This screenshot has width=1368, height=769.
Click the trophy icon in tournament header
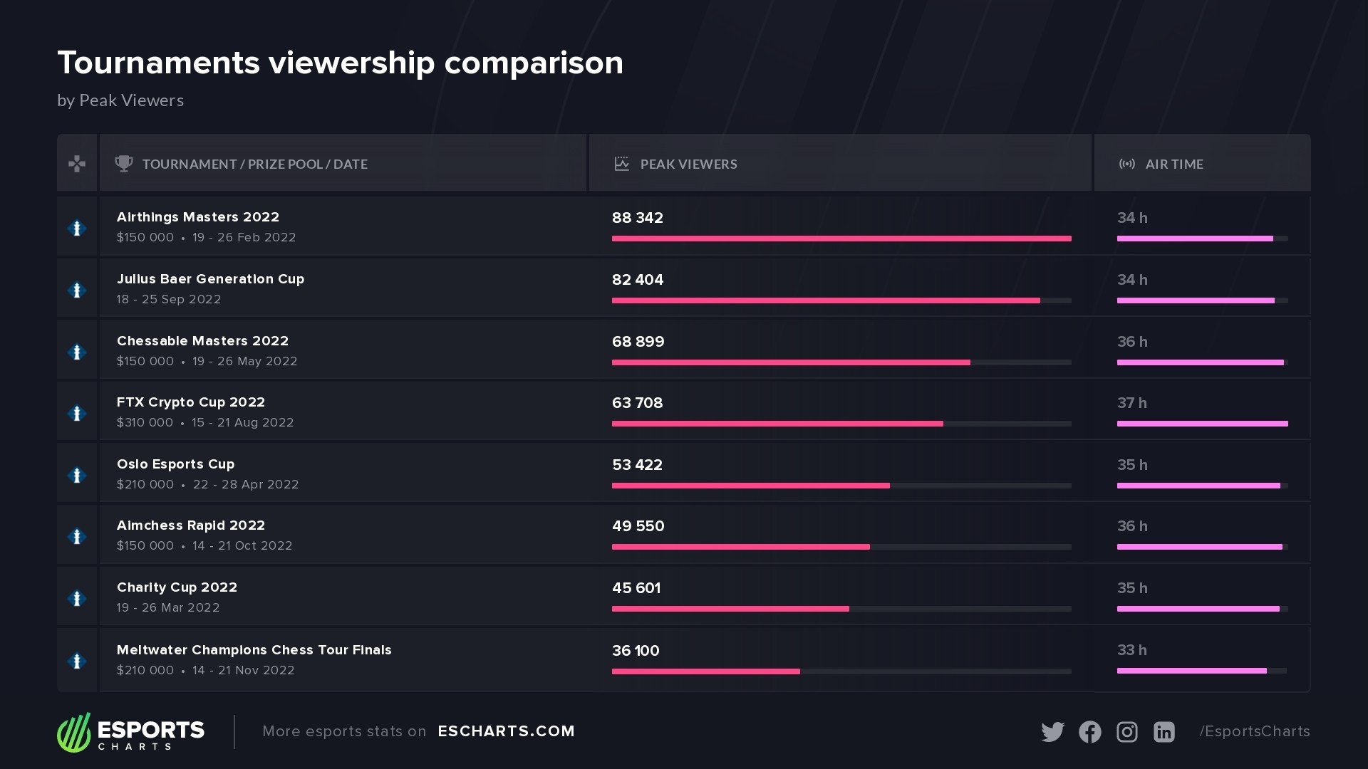pos(124,164)
